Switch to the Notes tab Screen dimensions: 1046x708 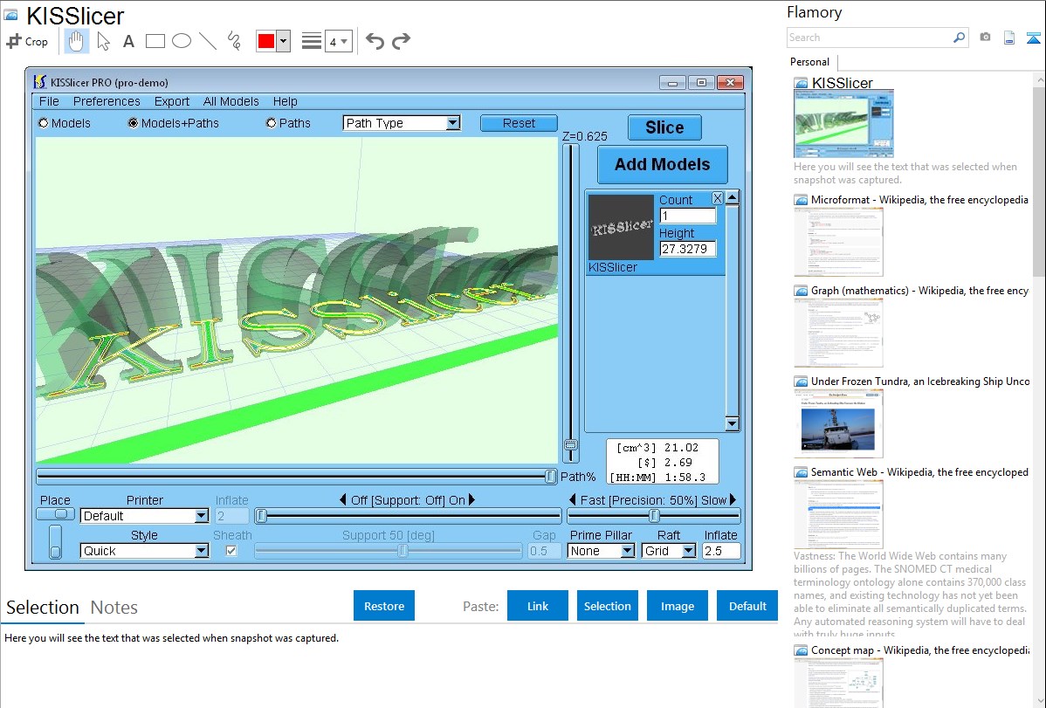pos(114,608)
